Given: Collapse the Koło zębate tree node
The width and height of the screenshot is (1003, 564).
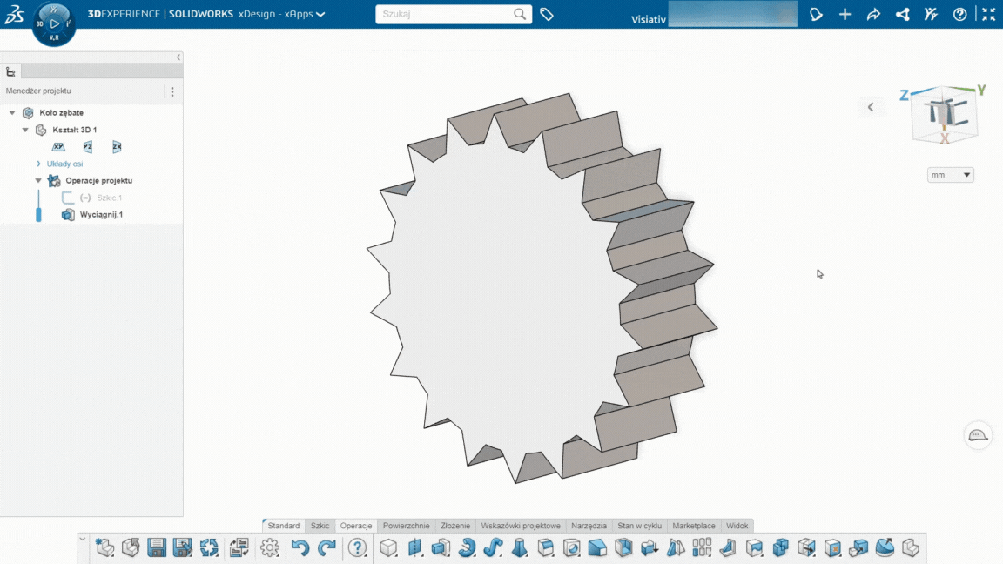Looking at the screenshot, I should 12,112.
